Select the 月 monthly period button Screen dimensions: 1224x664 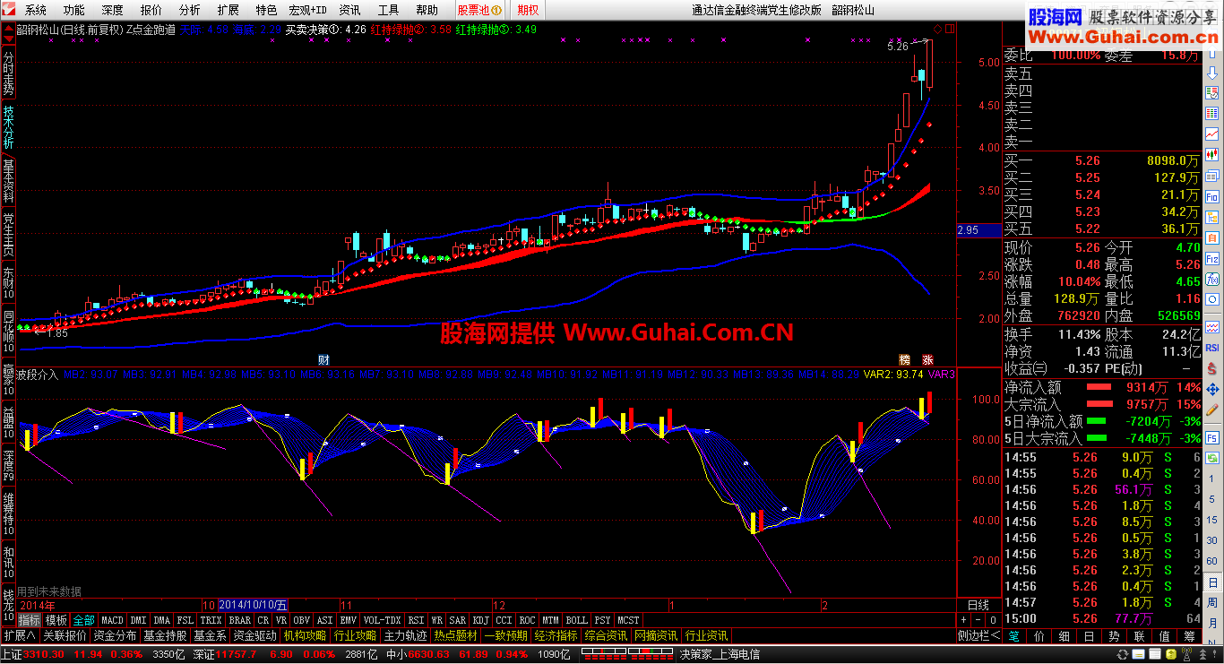pyautogui.click(x=1211, y=623)
